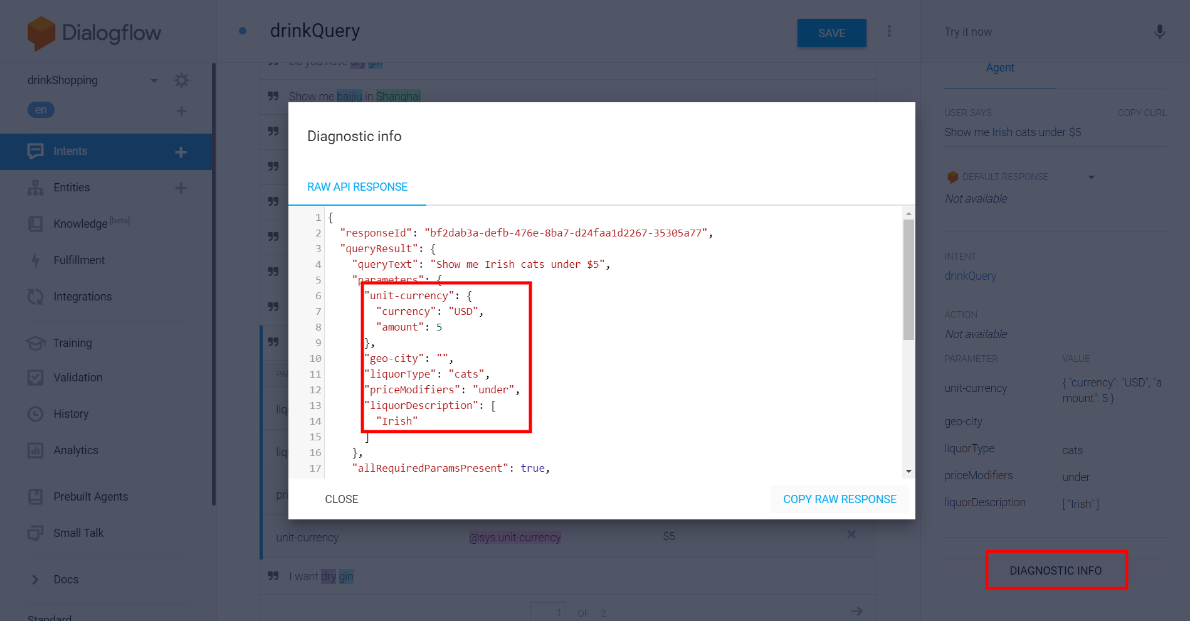The width and height of the screenshot is (1190, 621).
Task: Click quote icon beside 'Show me baijiu in Shanghai'
Action: 273,96
